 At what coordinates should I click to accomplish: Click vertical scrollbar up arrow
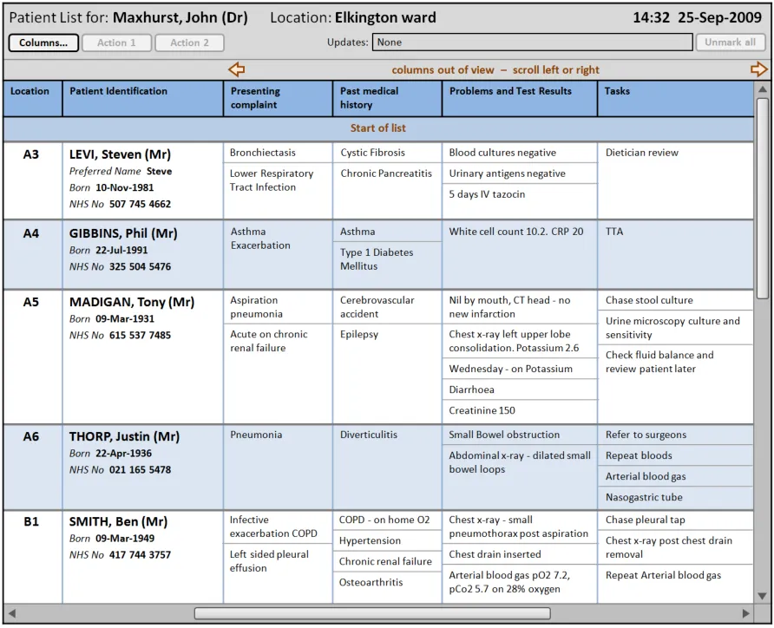pos(763,88)
